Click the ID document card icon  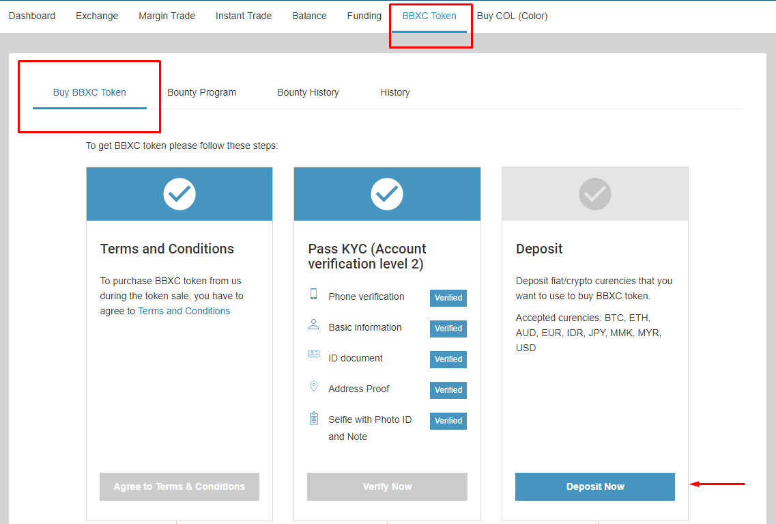coord(314,354)
